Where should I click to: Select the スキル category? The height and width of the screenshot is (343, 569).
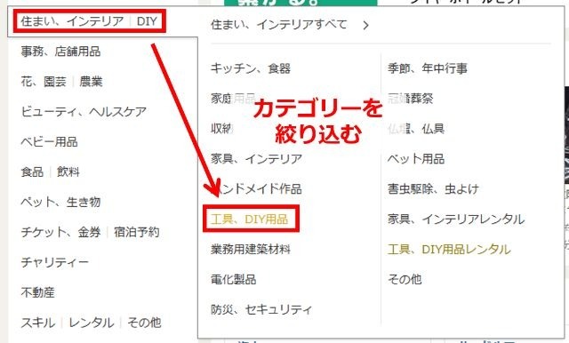pos(38,323)
